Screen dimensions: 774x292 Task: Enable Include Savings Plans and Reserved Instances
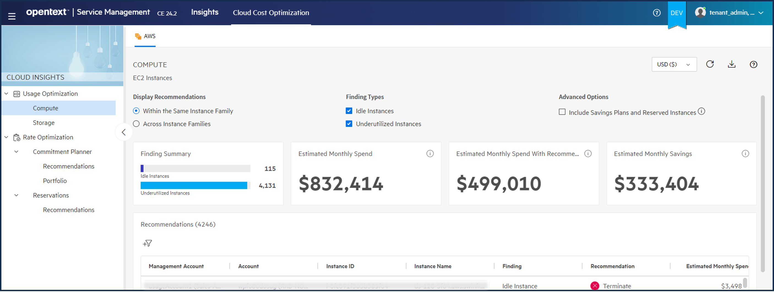[562, 111]
